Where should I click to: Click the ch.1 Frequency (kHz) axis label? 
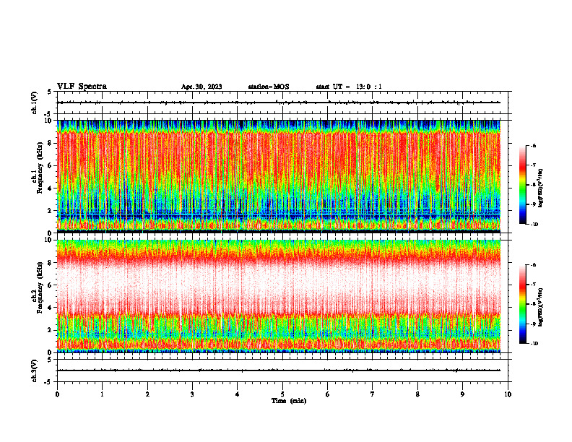click(x=38, y=168)
